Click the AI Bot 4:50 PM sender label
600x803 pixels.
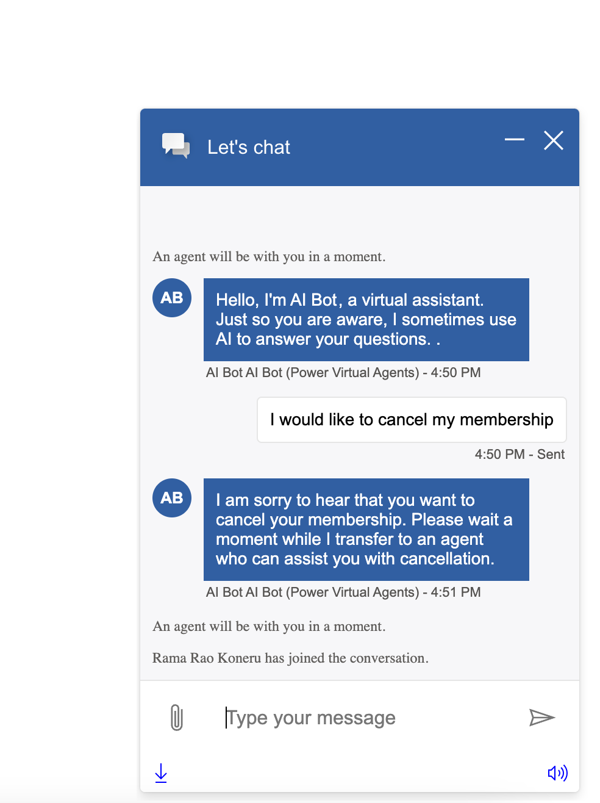coord(343,373)
